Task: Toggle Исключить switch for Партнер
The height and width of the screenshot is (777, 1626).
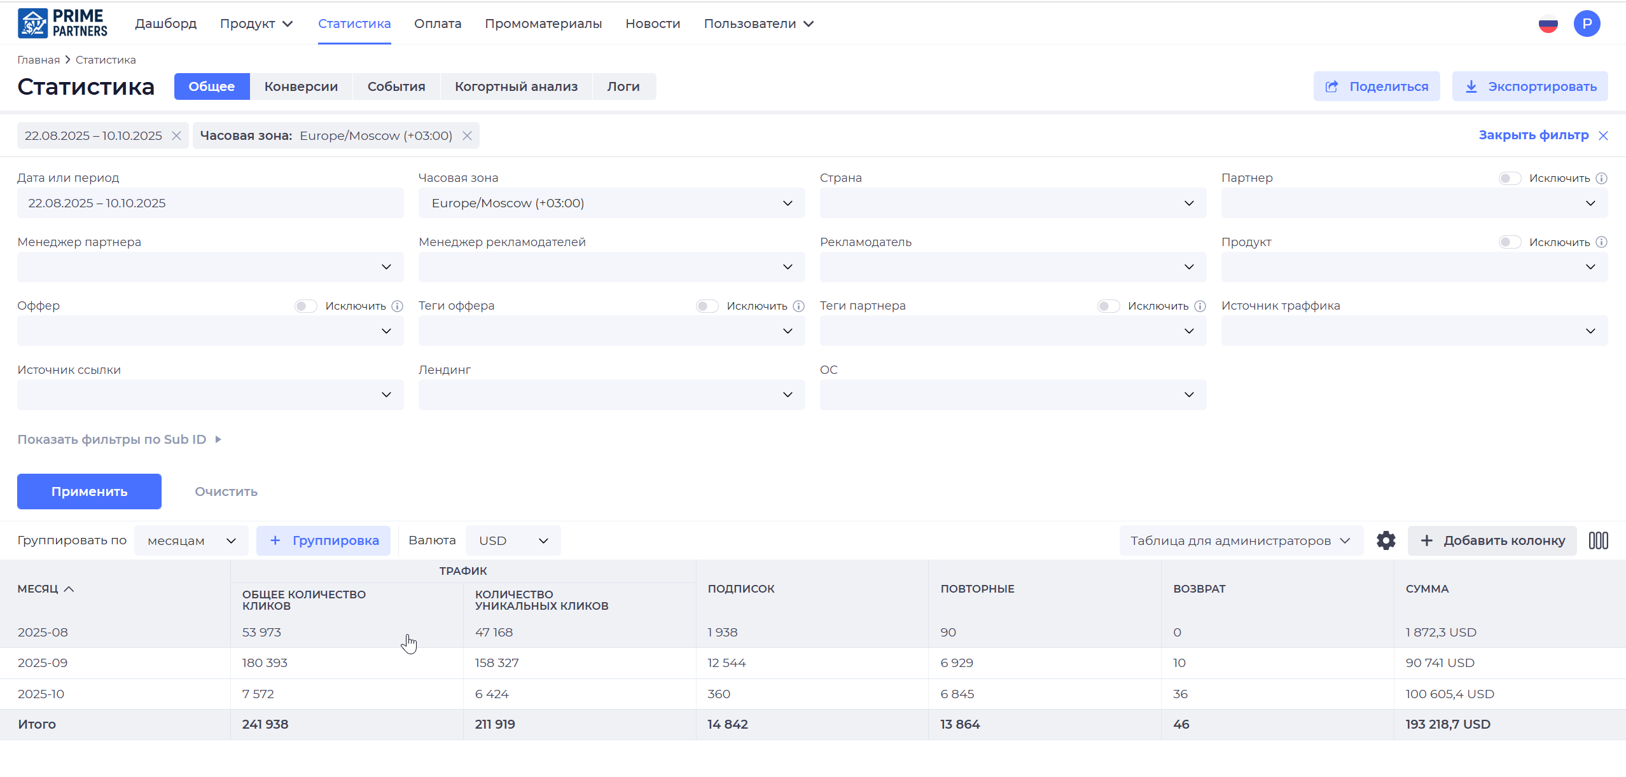Action: pos(1509,178)
